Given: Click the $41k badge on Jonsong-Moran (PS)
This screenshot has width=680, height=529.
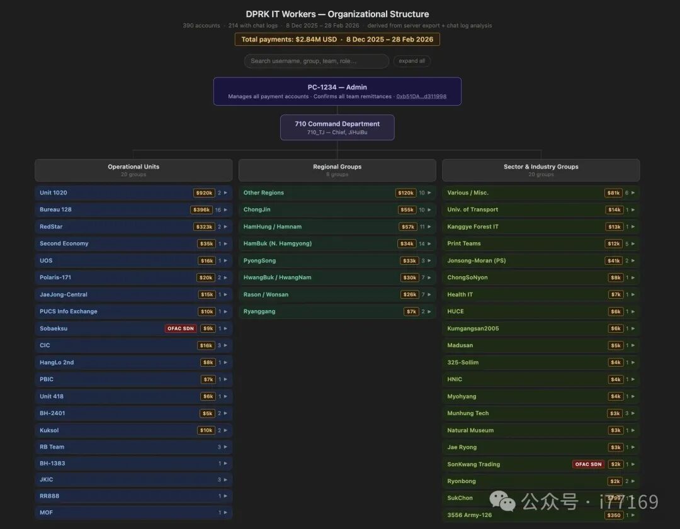Looking at the screenshot, I should pyautogui.click(x=614, y=260).
